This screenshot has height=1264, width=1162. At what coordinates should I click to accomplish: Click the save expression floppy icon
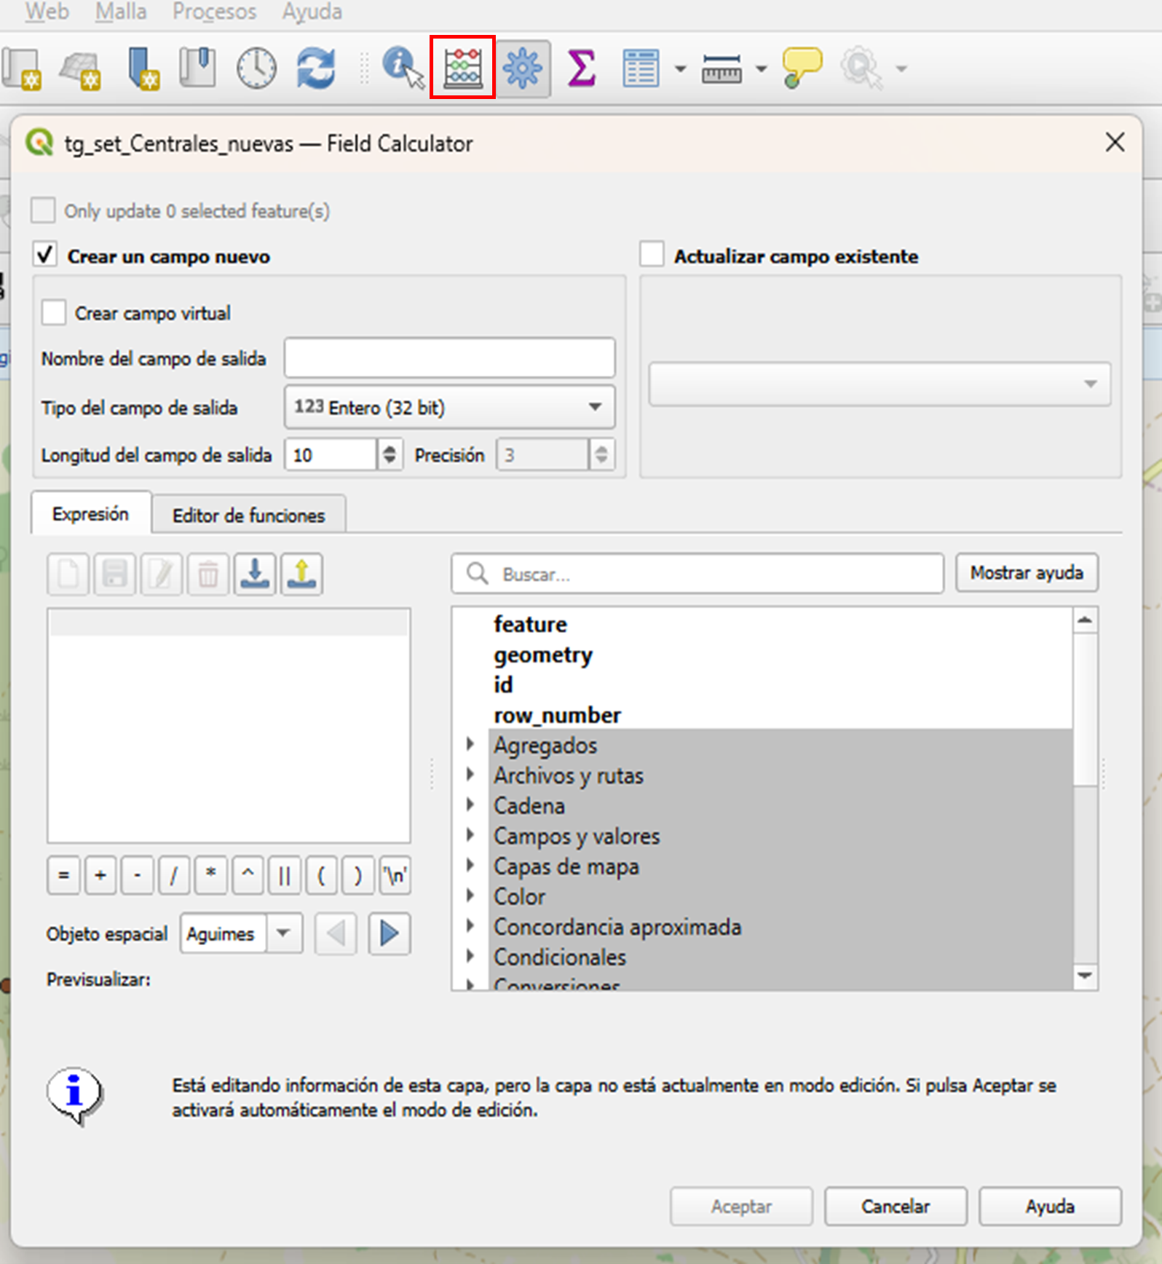(x=115, y=574)
